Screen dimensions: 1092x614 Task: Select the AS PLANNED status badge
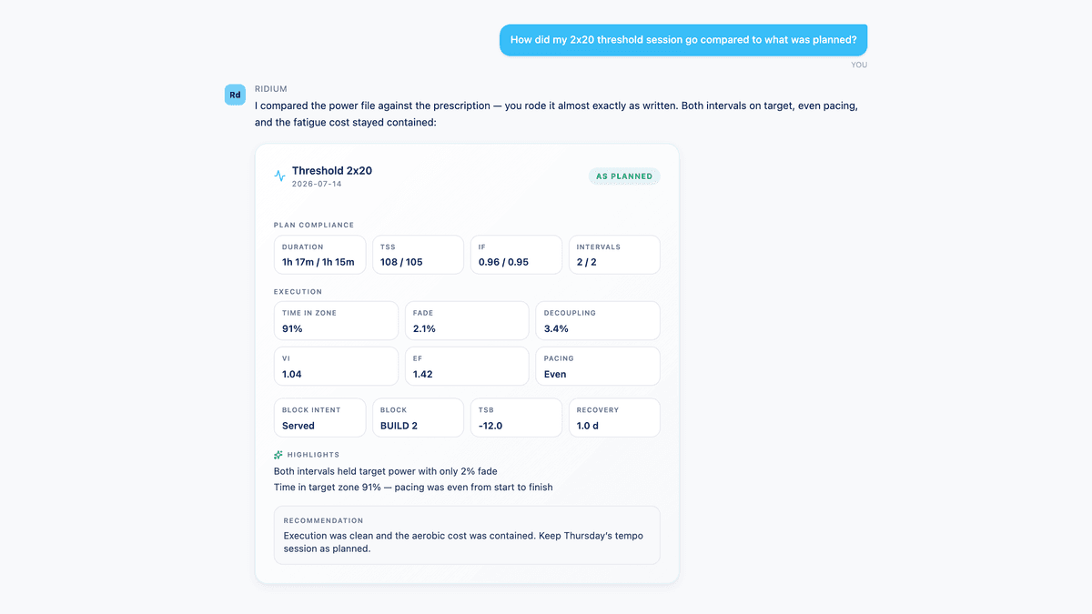[624, 176]
